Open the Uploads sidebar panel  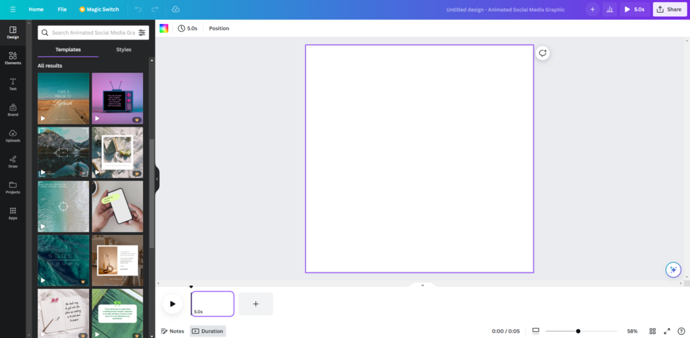pos(13,136)
